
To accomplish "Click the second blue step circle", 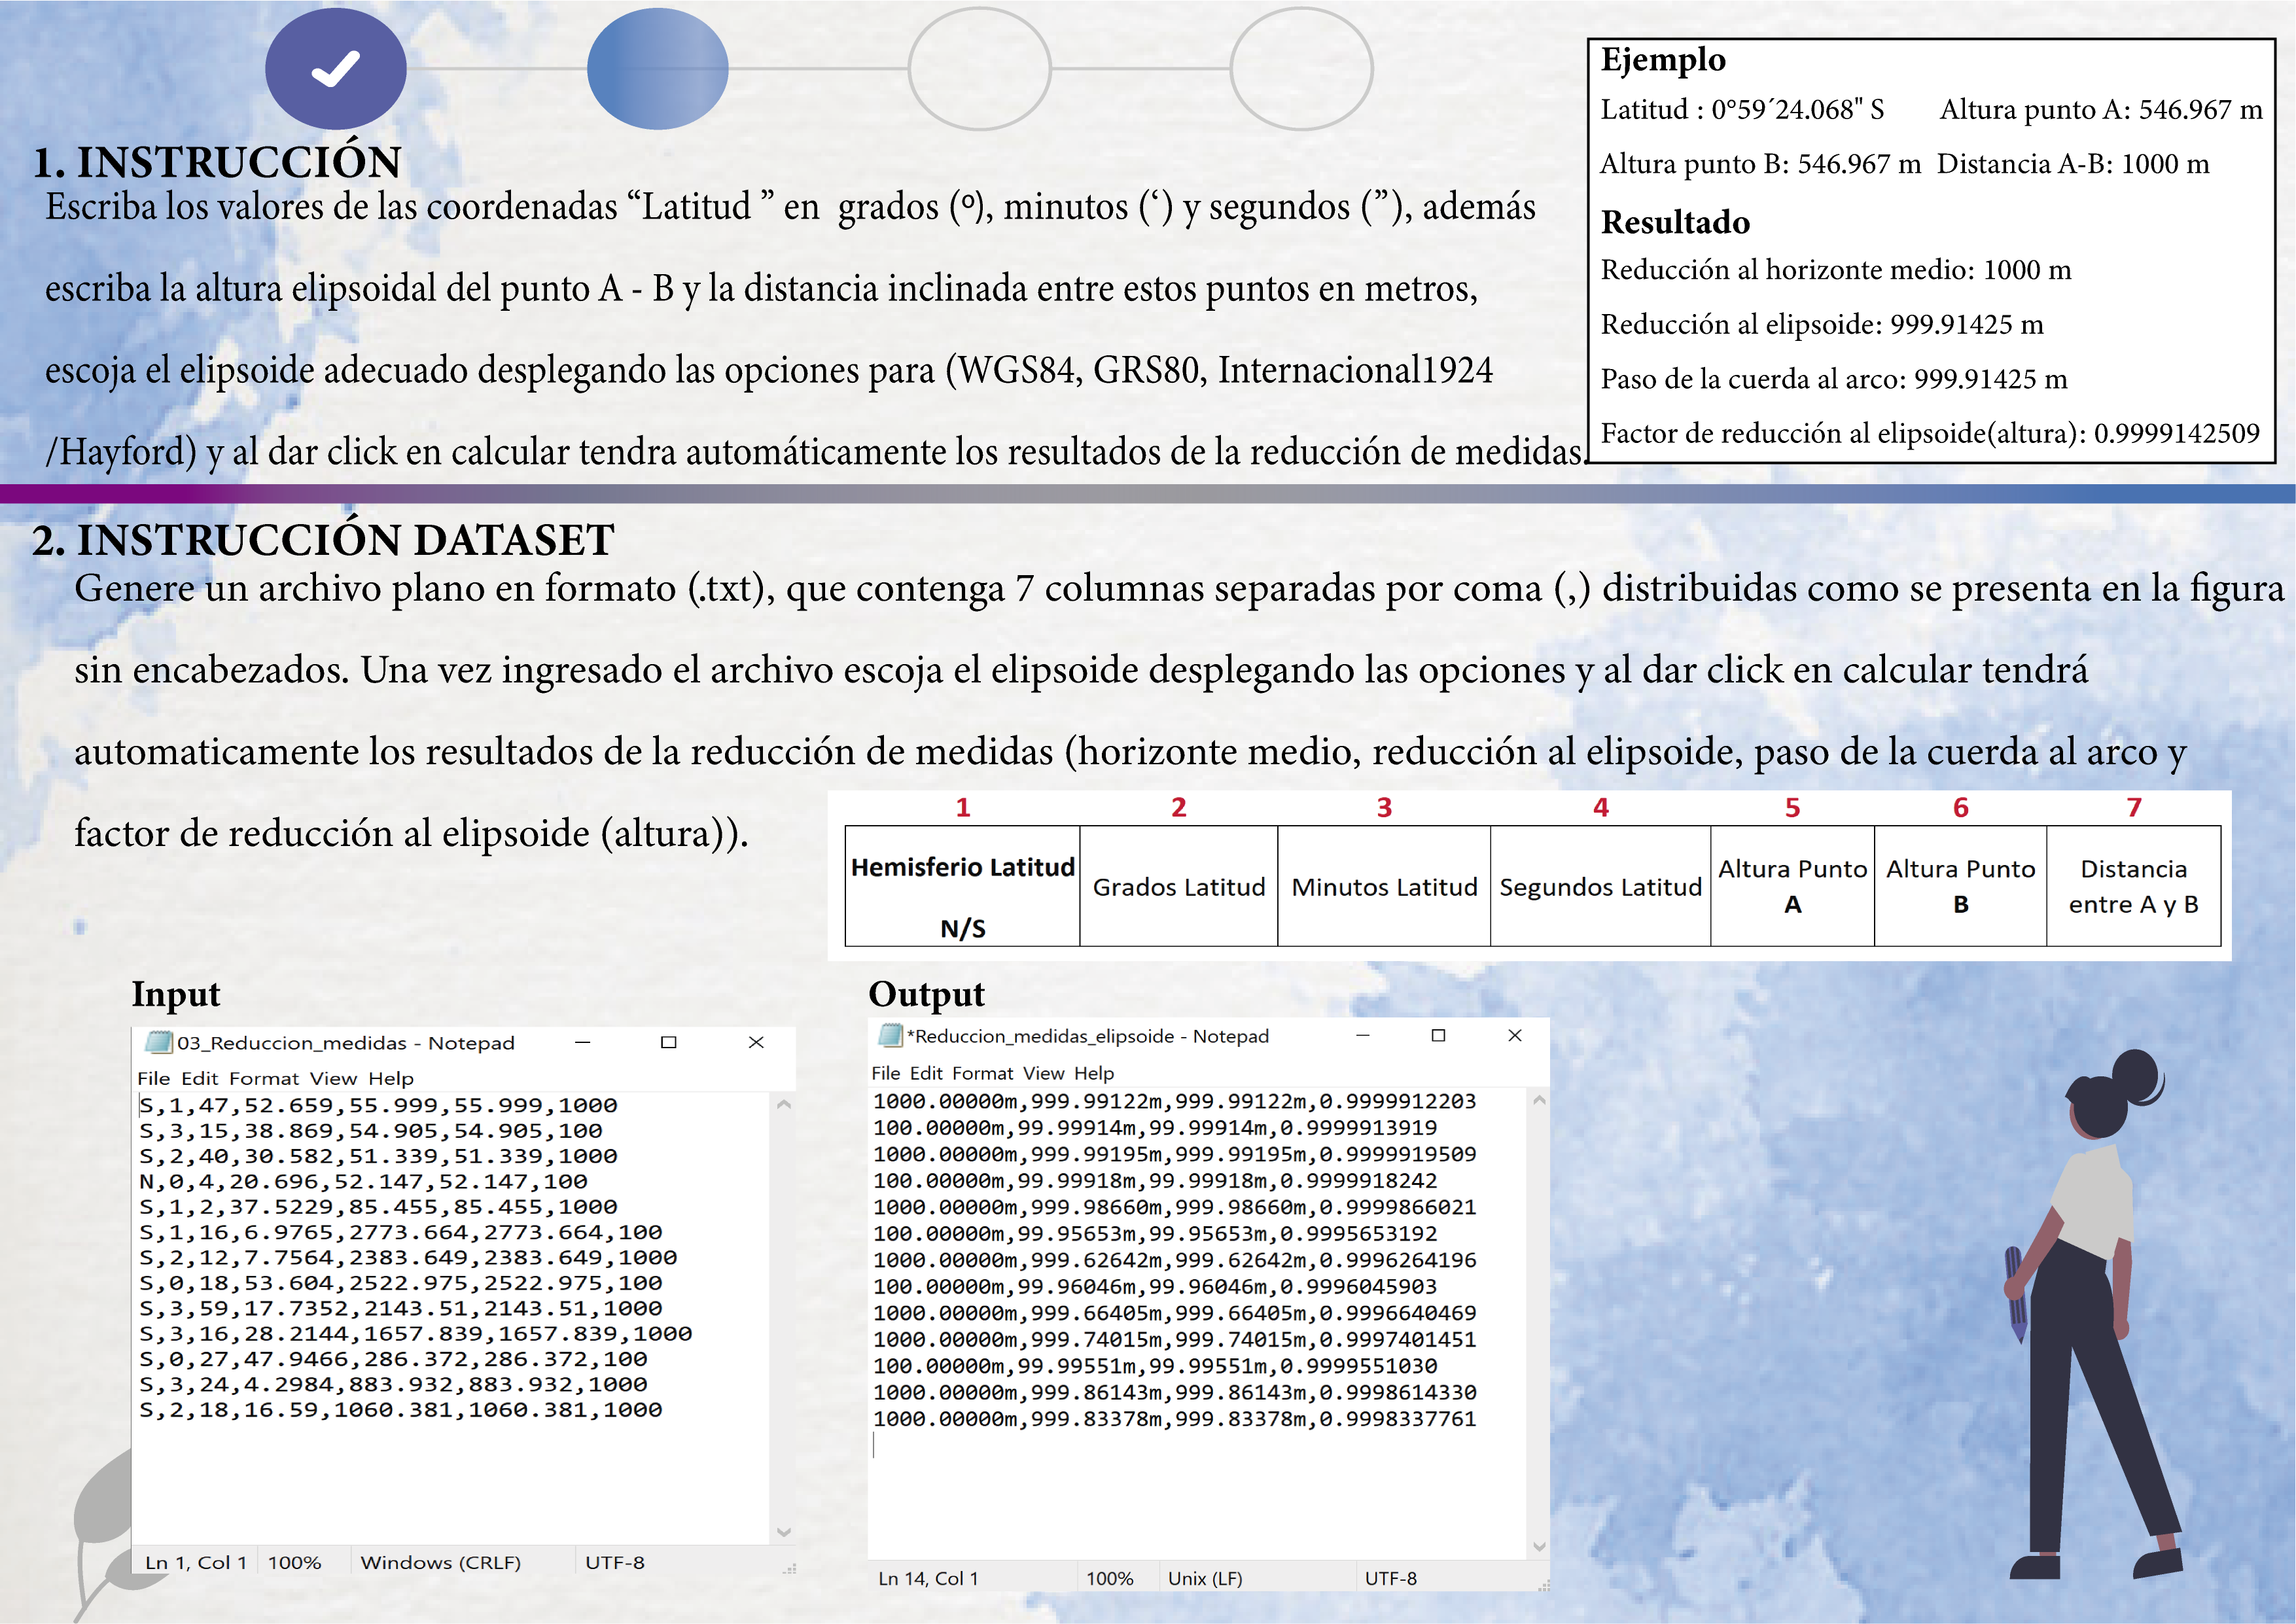I will [657, 69].
